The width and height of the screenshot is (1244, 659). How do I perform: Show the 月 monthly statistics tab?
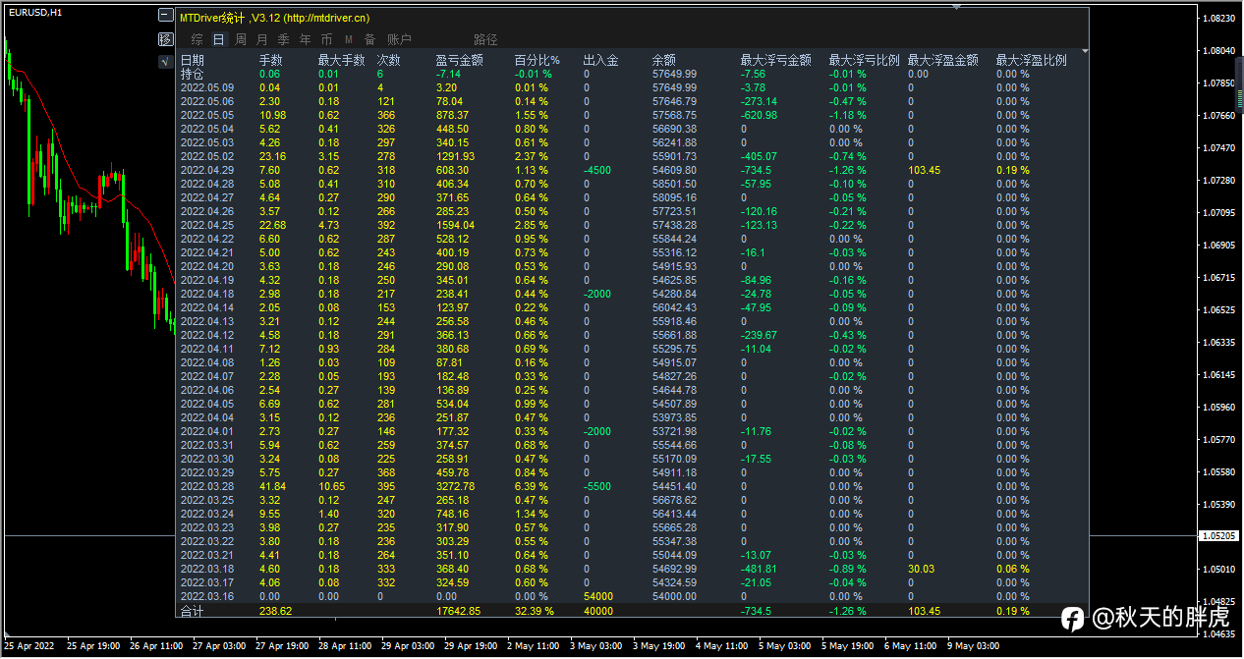click(x=261, y=40)
